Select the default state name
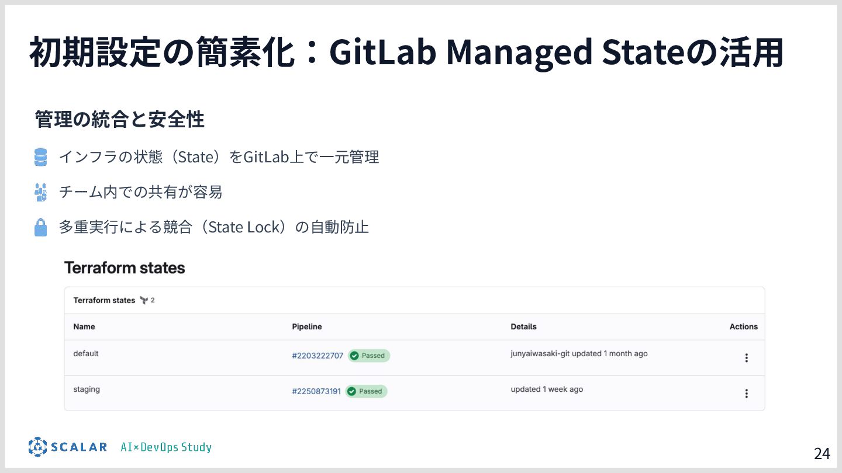 click(x=86, y=353)
